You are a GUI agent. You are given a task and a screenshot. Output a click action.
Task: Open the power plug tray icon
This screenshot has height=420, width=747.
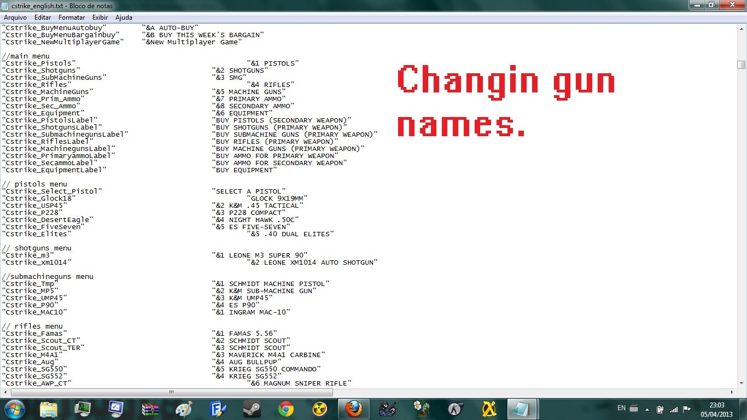(x=661, y=409)
